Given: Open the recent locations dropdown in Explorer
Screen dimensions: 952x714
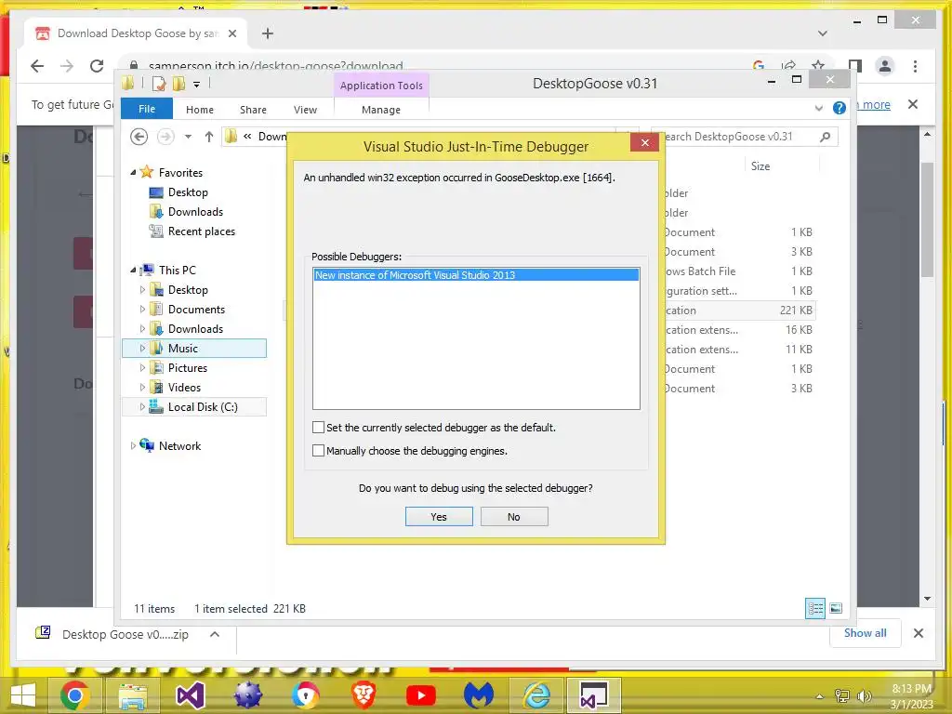Looking at the screenshot, I should click(x=188, y=137).
